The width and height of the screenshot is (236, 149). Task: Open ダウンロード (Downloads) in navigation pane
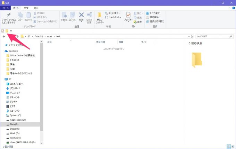[13, 88]
